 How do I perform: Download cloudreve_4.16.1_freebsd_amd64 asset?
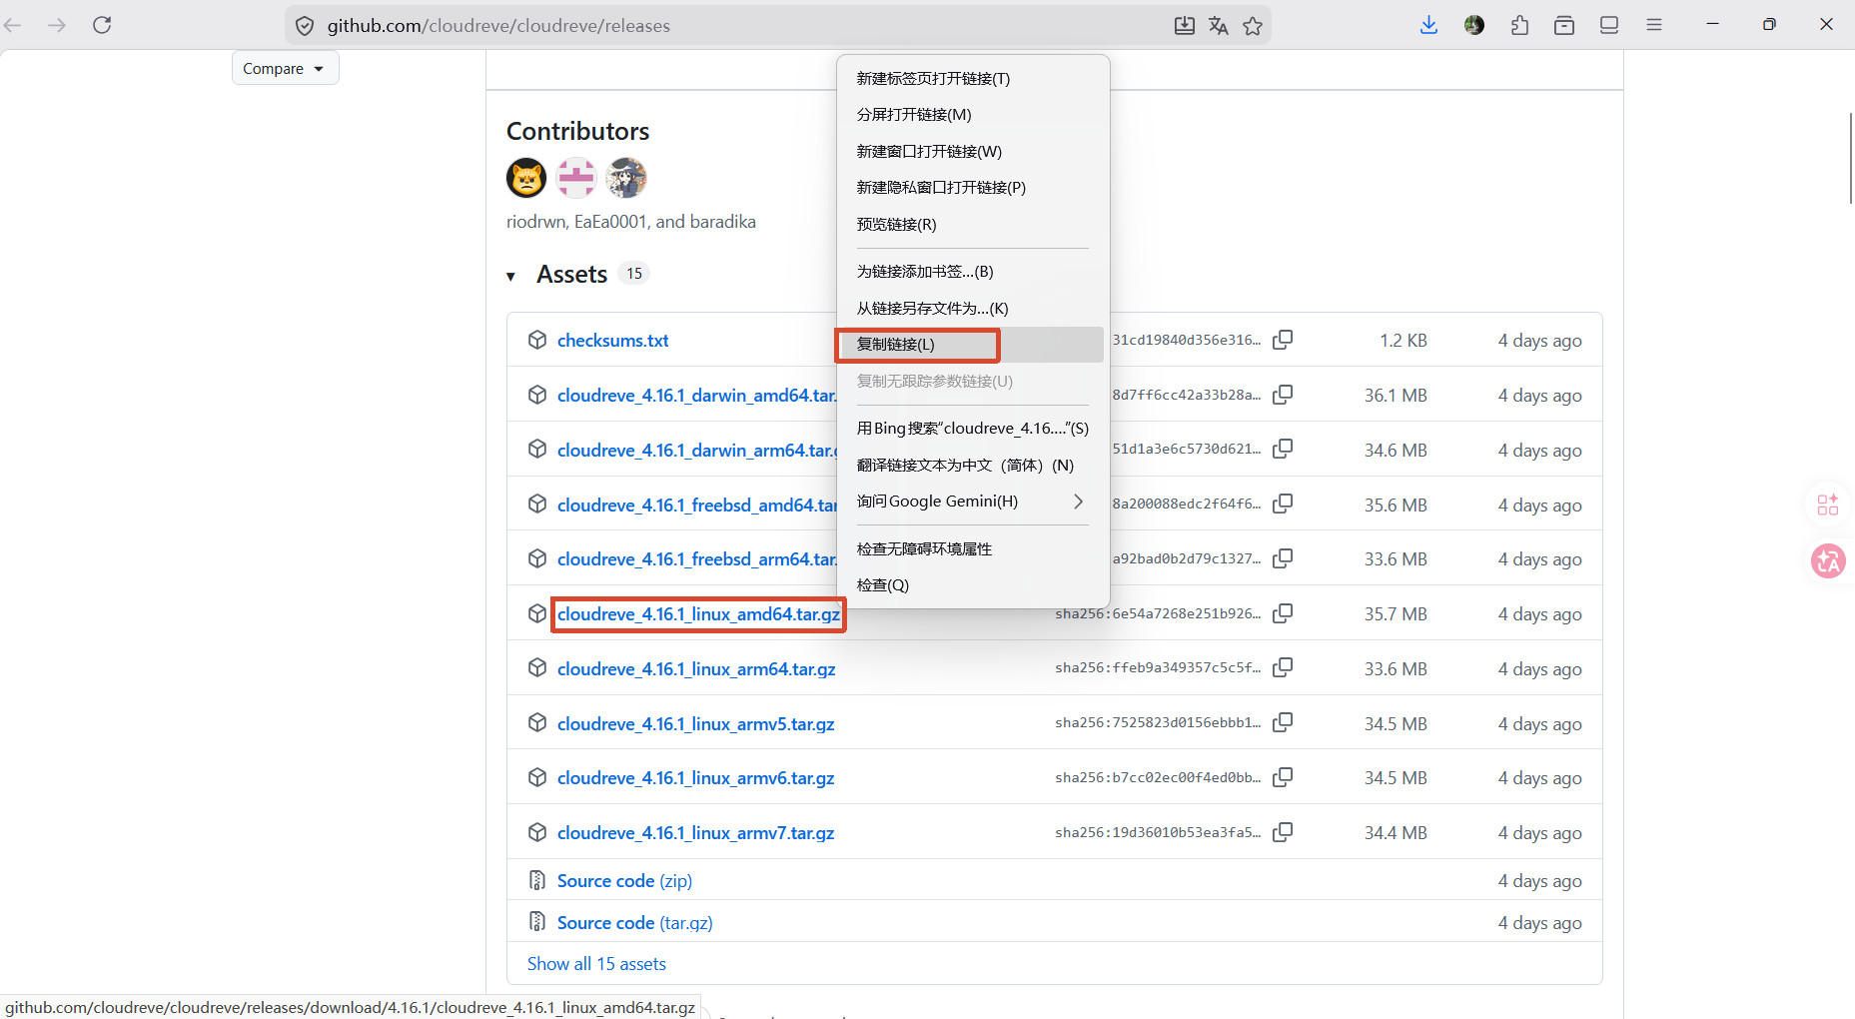tap(696, 506)
